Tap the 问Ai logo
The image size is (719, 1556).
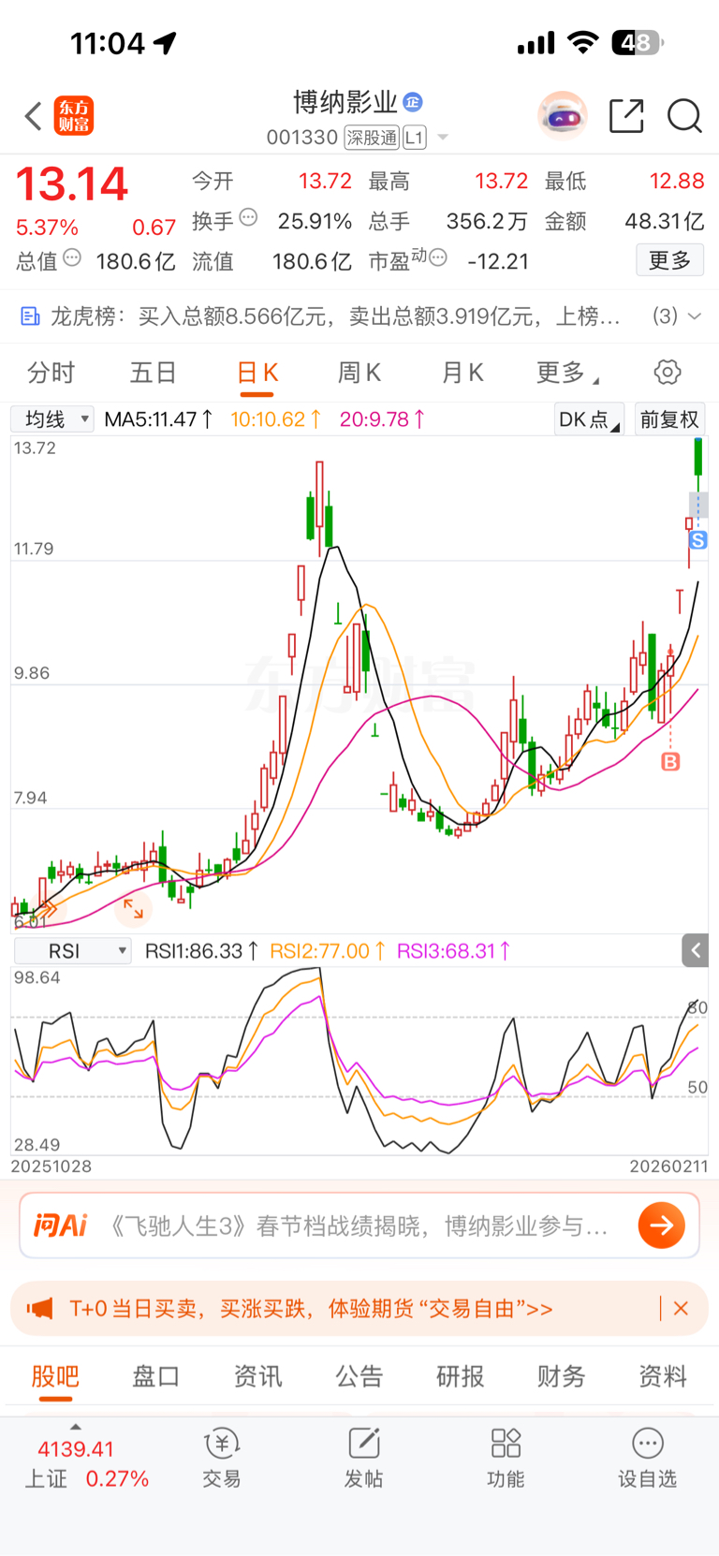click(x=60, y=1226)
